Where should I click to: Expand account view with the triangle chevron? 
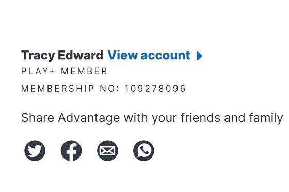199,56
